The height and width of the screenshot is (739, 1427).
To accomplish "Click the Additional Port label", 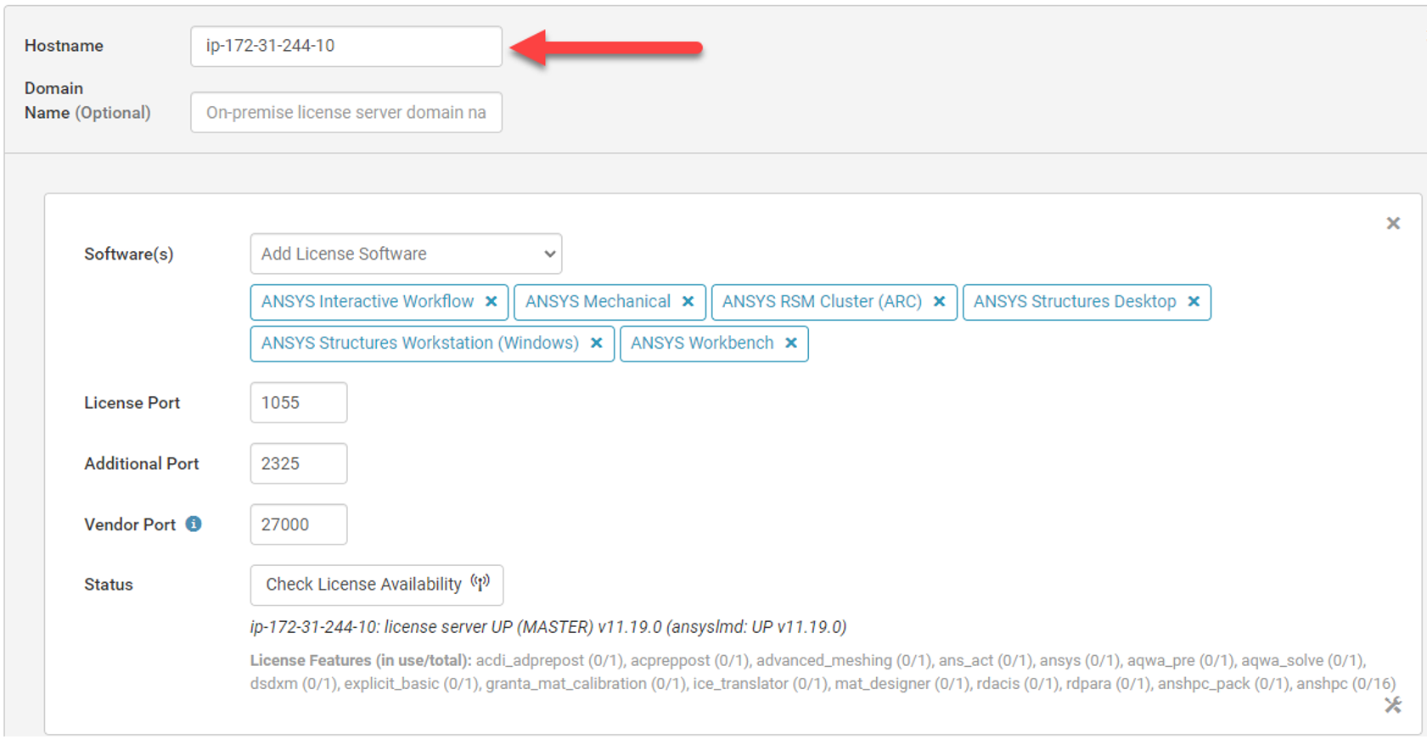I will point(142,464).
